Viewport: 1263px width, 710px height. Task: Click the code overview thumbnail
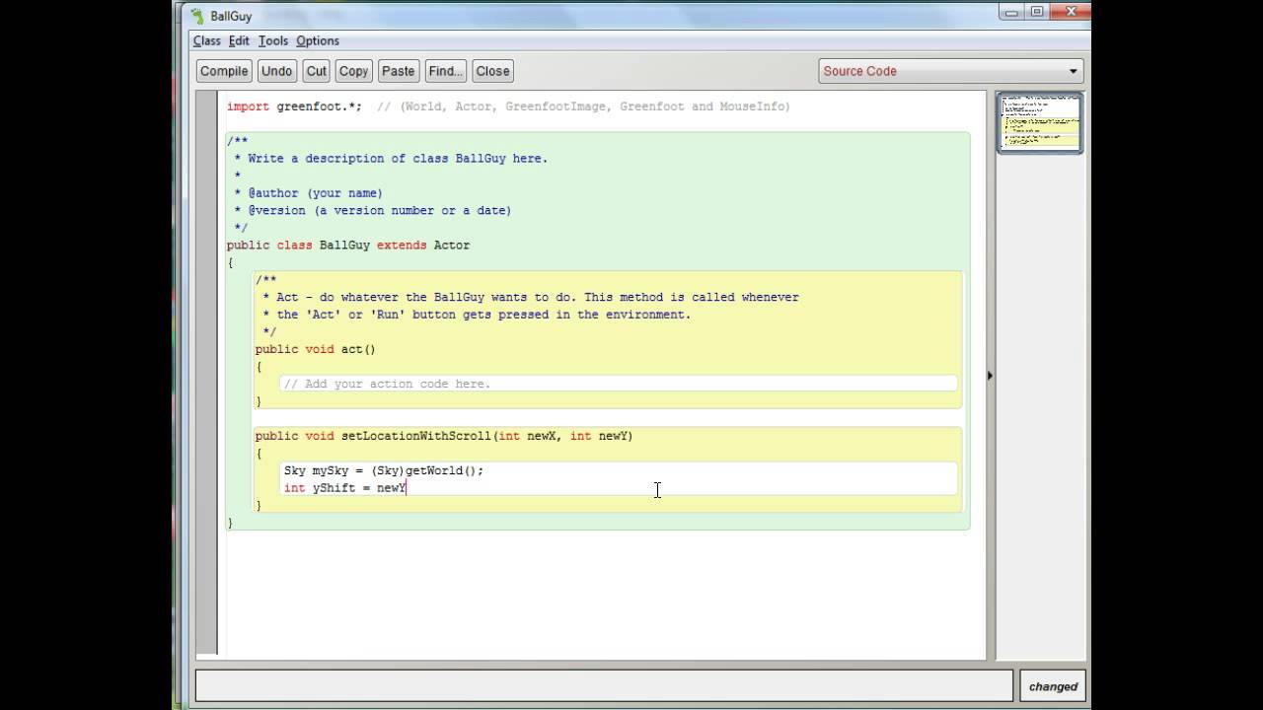tap(1040, 122)
